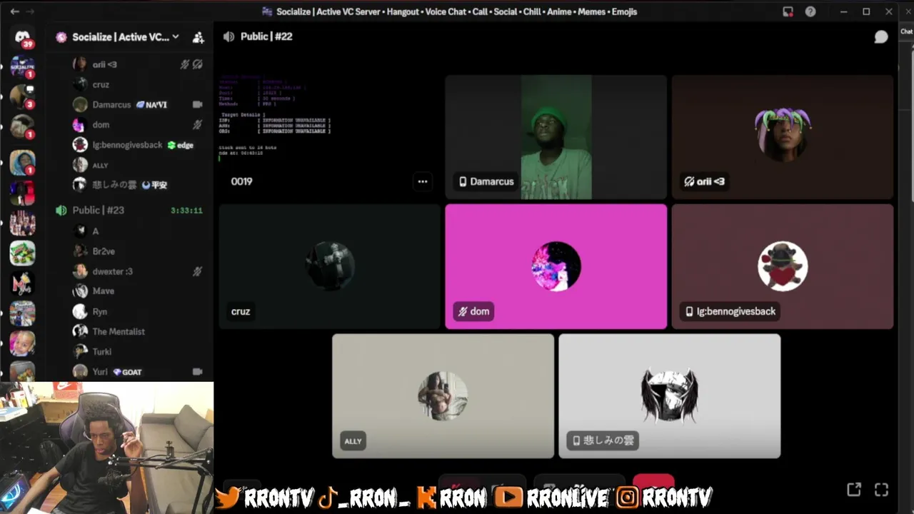Click the camera icon next to Damarcus in the list
Image resolution: width=914 pixels, height=514 pixels.
tap(197, 104)
